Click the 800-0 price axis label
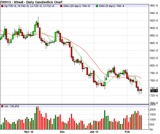The image size is (160, 134). click(x=154, y=65)
